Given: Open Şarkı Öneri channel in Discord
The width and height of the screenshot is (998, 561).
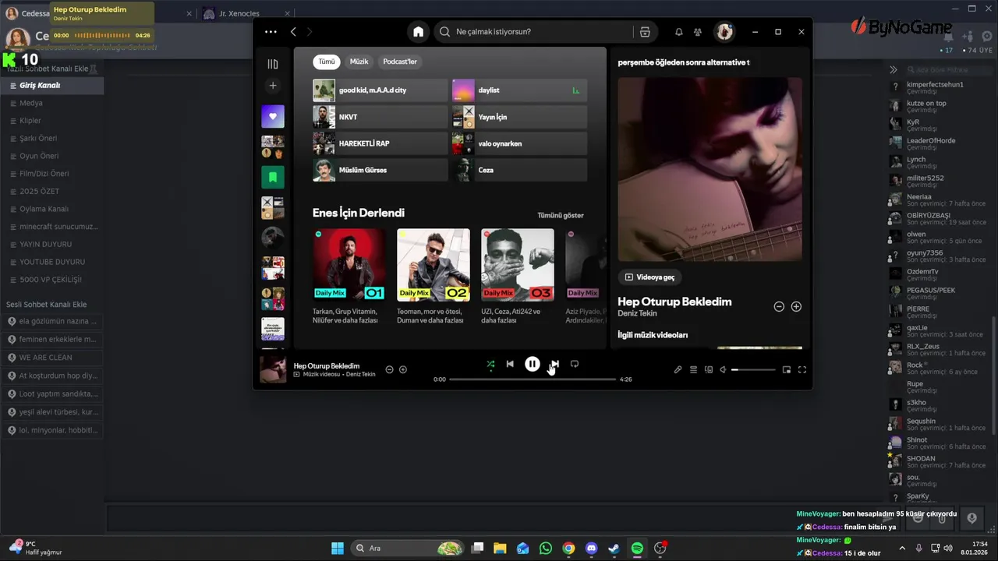Looking at the screenshot, I should tap(51, 139).
